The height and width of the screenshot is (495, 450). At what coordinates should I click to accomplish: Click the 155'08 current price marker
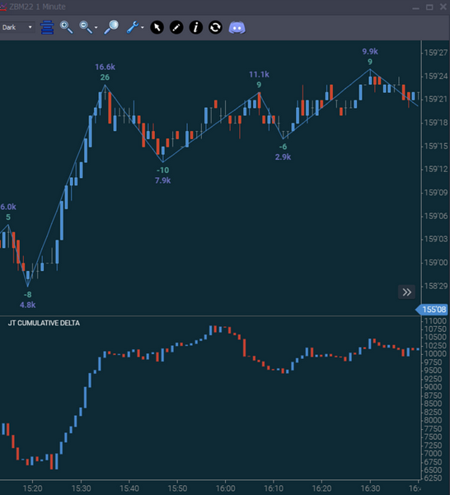tap(432, 310)
